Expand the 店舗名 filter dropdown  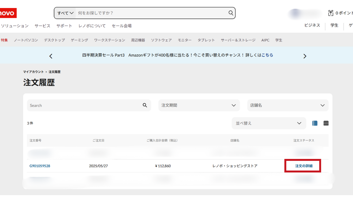click(x=288, y=105)
